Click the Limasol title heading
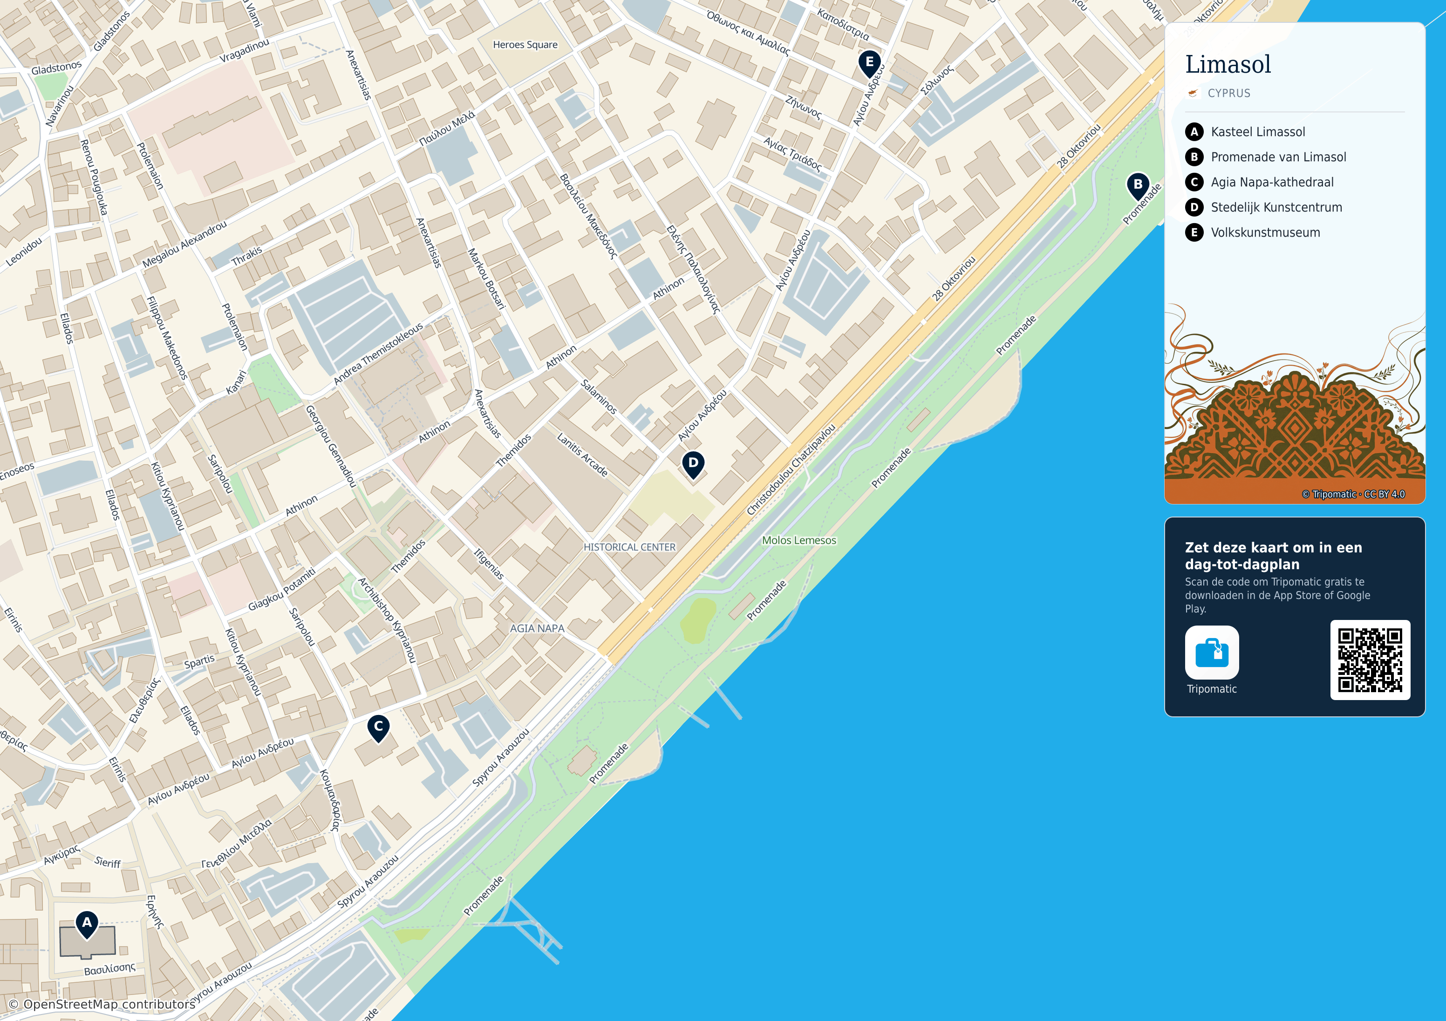 tap(1228, 64)
